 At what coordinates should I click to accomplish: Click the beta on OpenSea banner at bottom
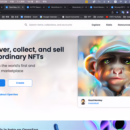click(65, 125)
